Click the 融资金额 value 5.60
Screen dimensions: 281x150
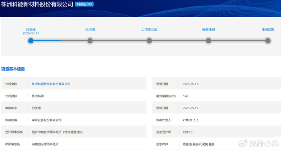click(x=185, y=96)
